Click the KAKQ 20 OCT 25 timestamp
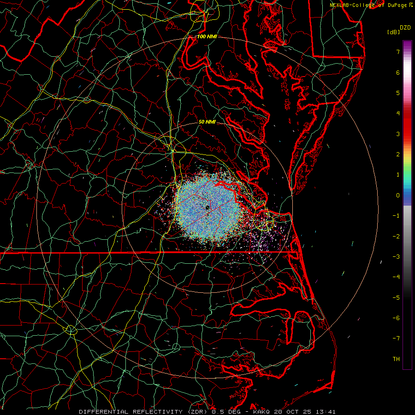 [x=294, y=412]
